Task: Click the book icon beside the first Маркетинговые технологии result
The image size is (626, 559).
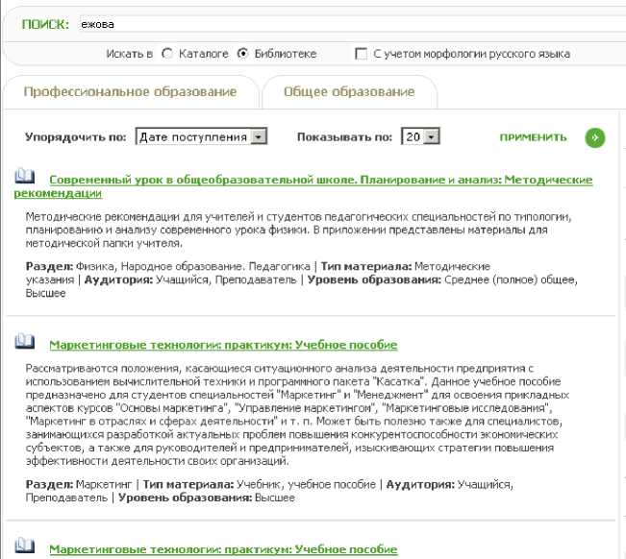Action: click(25, 341)
